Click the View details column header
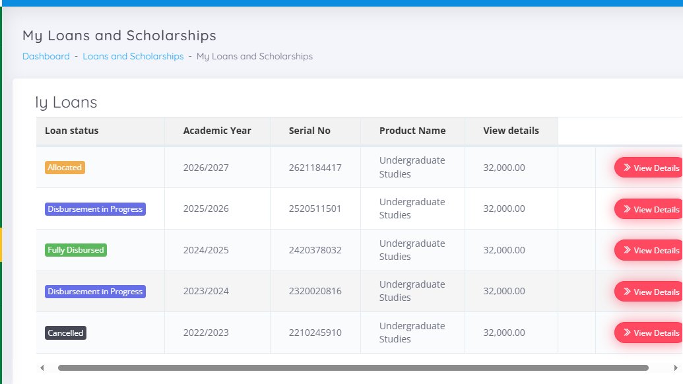The image size is (683, 384). (x=511, y=131)
